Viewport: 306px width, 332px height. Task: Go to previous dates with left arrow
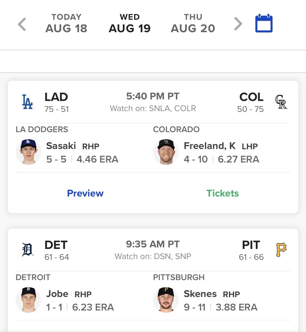point(22,24)
